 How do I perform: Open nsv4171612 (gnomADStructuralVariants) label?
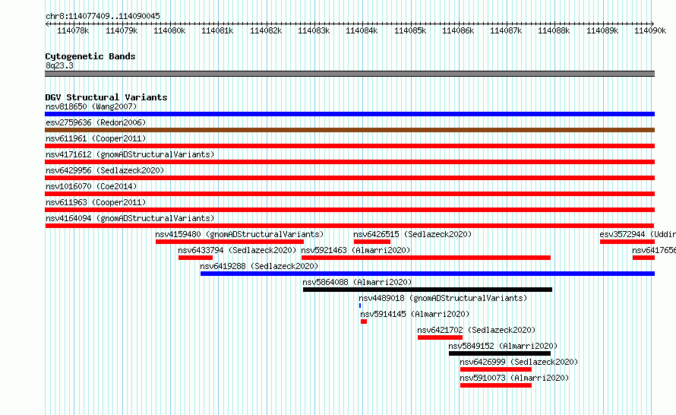[130, 154]
